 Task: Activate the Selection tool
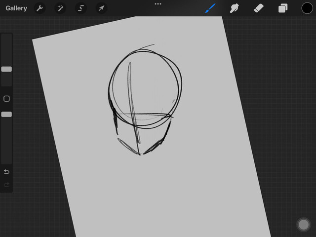[x=81, y=8]
